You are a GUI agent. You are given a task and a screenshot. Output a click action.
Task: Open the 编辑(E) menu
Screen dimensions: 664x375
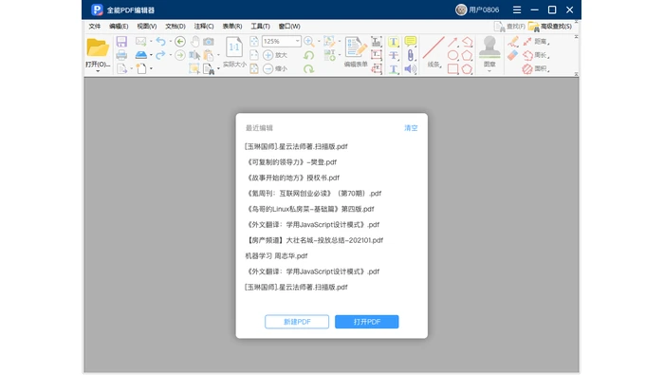(x=119, y=27)
